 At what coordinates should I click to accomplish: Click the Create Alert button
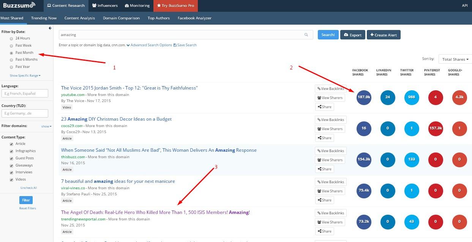pos(384,35)
